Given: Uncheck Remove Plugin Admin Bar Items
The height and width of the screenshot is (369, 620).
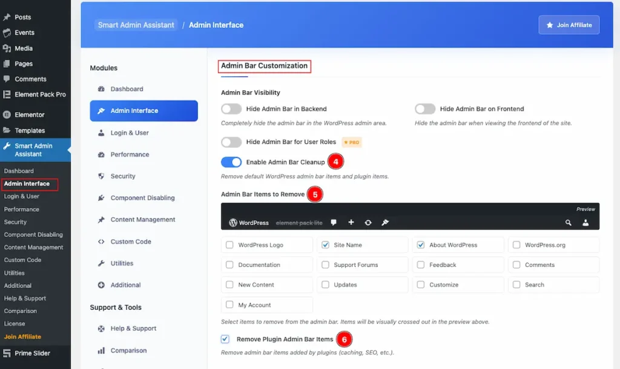Looking at the screenshot, I should pyautogui.click(x=225, y=339).
